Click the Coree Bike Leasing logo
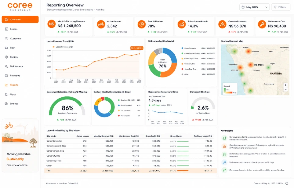 click(x=20, y=7)
